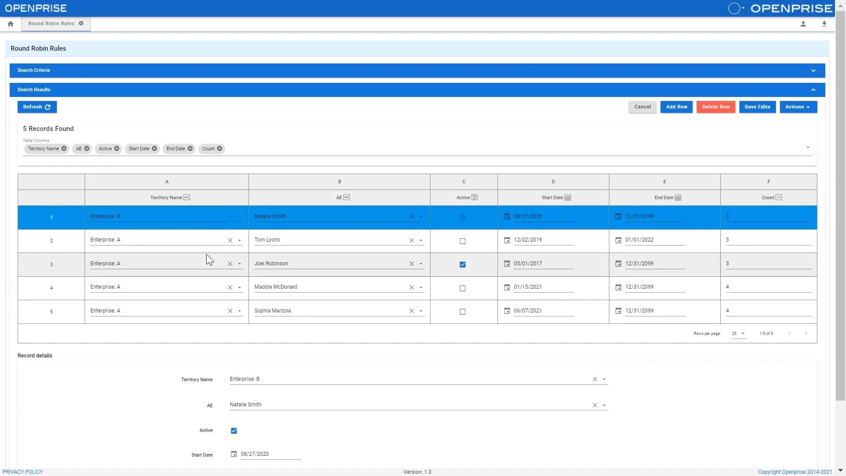Open Actions menu dropdown
Viewport: 846px width, 476px height.
[x=797, y=106]
